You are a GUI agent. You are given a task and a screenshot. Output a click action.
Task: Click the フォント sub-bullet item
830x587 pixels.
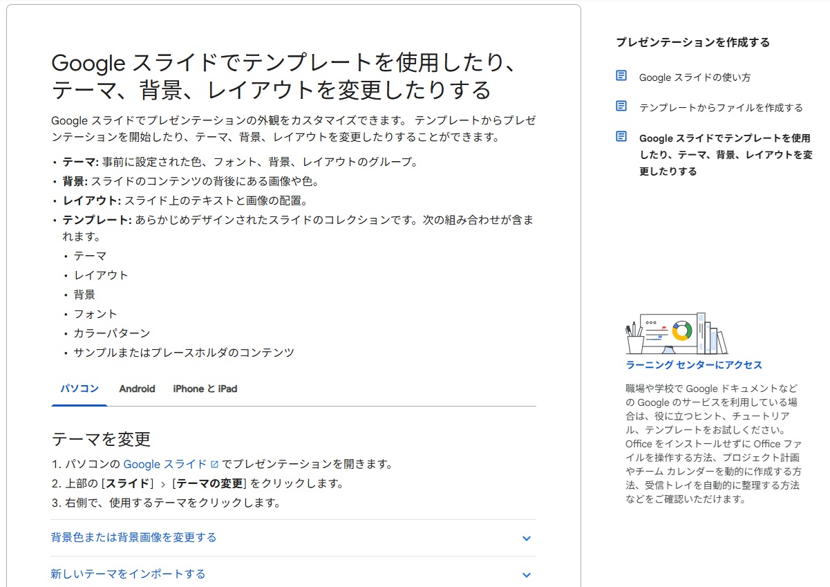click(95, 314)
